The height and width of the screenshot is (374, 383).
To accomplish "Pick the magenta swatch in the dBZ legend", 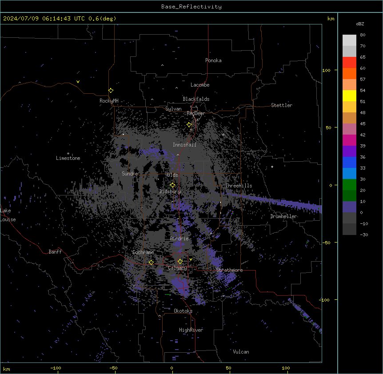I will (349, 140).
